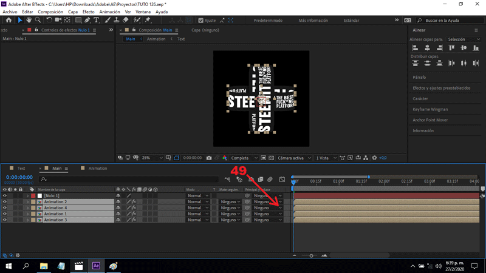
Task: Toggle effects fx switch on Animation 2
Action: [x=134, y=202]
